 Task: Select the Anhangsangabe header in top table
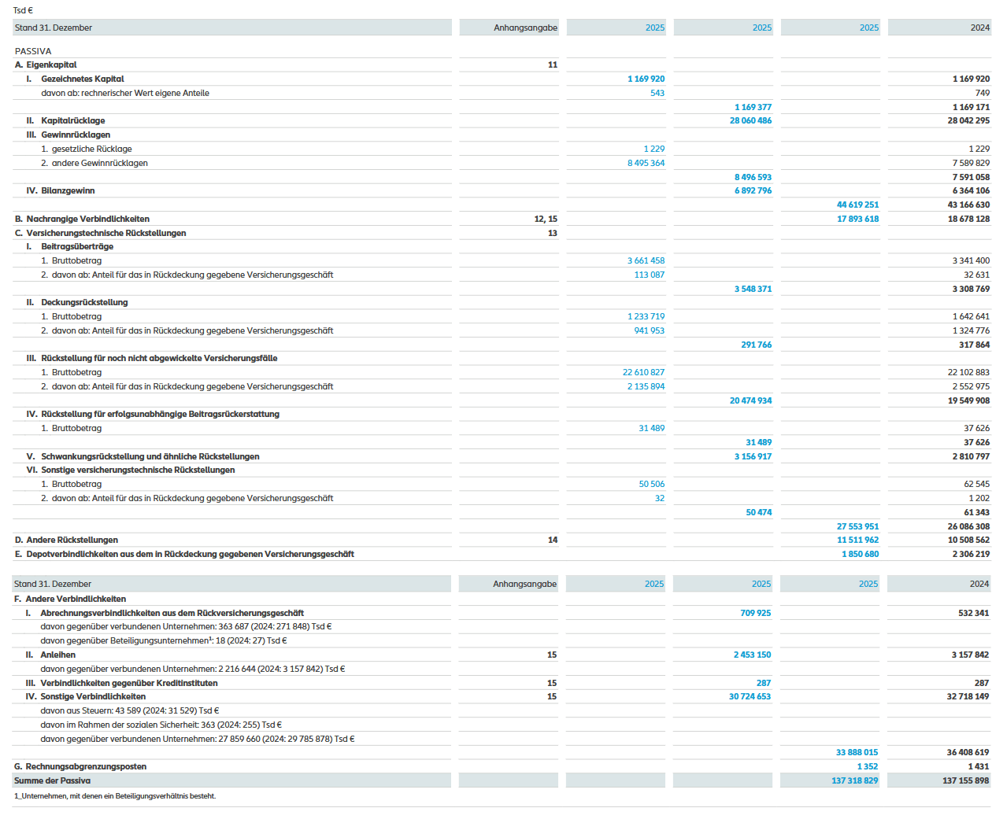[525, 28]
